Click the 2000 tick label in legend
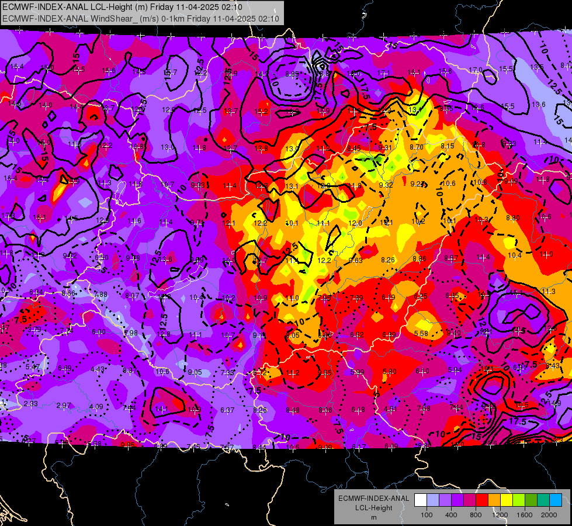The width and height of the screenshot is (572, 526). (x=549, y=515)
